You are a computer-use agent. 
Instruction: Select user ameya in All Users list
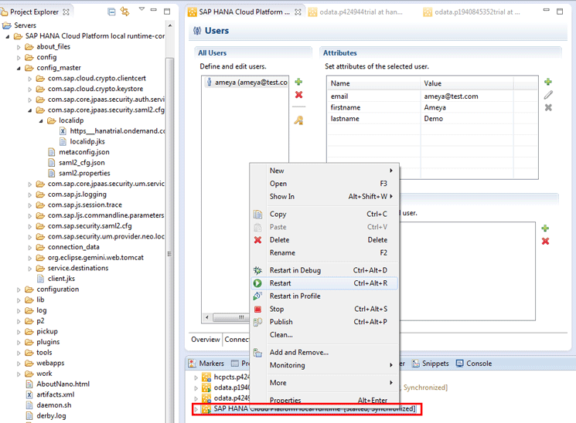[x=247, y=83]
